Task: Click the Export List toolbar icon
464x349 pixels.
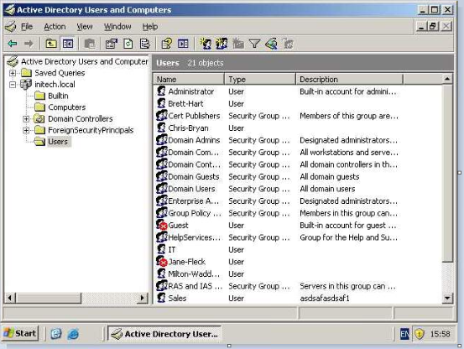Action: click(144, 44)
